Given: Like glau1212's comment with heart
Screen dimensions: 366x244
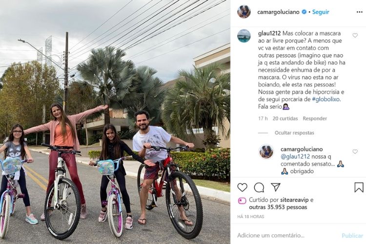Looking at the screenshot, I should click(x=355, y=35).
